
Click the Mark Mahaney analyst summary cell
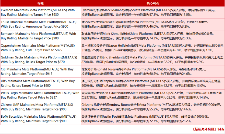tap(153, 12)
